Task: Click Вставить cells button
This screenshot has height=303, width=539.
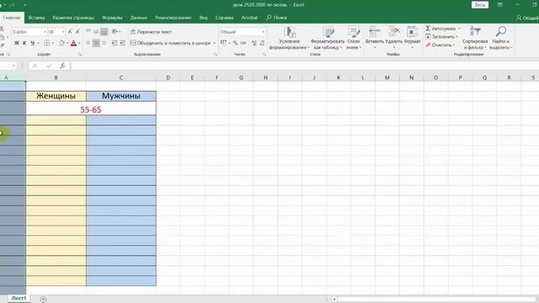Action: [374, 38]
